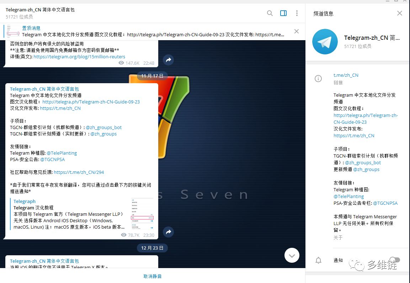The image size is (410, 283).
Task: Open pinned message labeled 置顶消息
Action: click(x=31, y=28)
